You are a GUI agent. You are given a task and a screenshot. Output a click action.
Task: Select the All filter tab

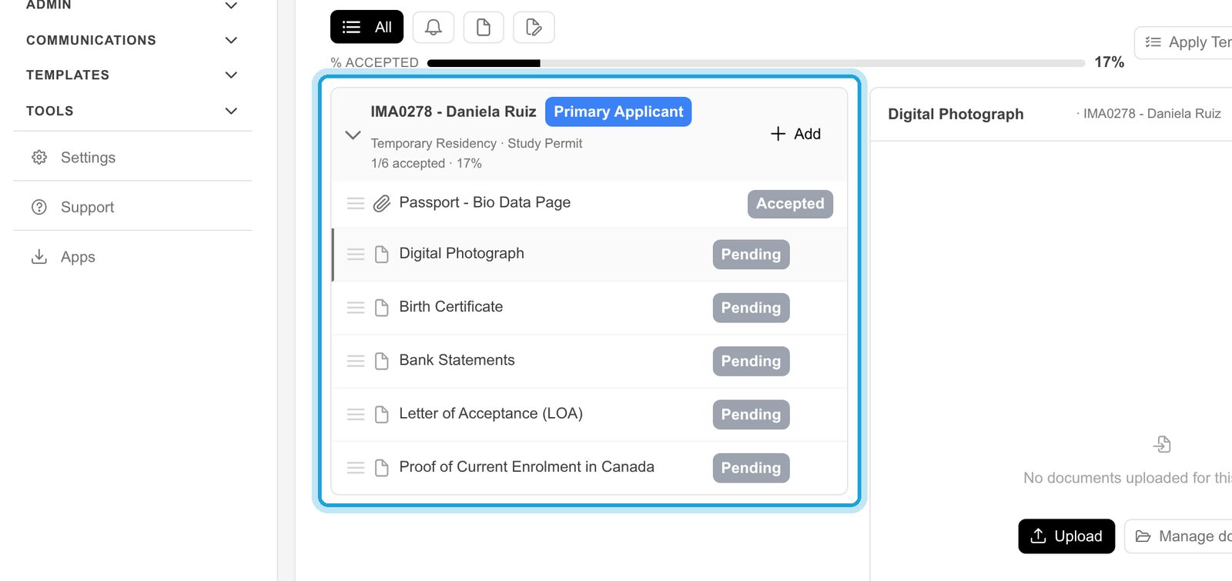pyautogui.click(x=367, y=27)
